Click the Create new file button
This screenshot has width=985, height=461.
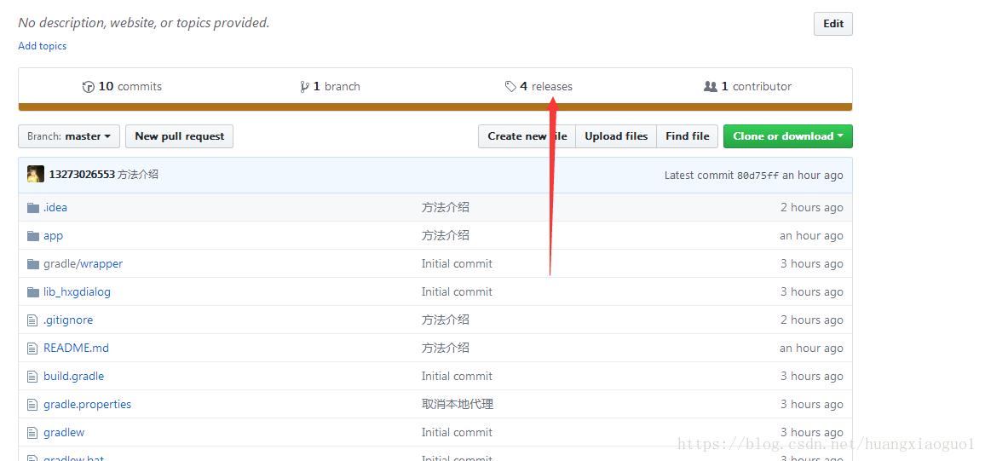click(x=527, y=136)
